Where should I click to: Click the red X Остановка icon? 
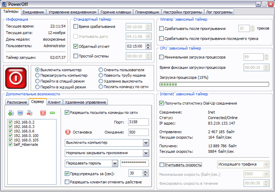click(x=68, y=132)
